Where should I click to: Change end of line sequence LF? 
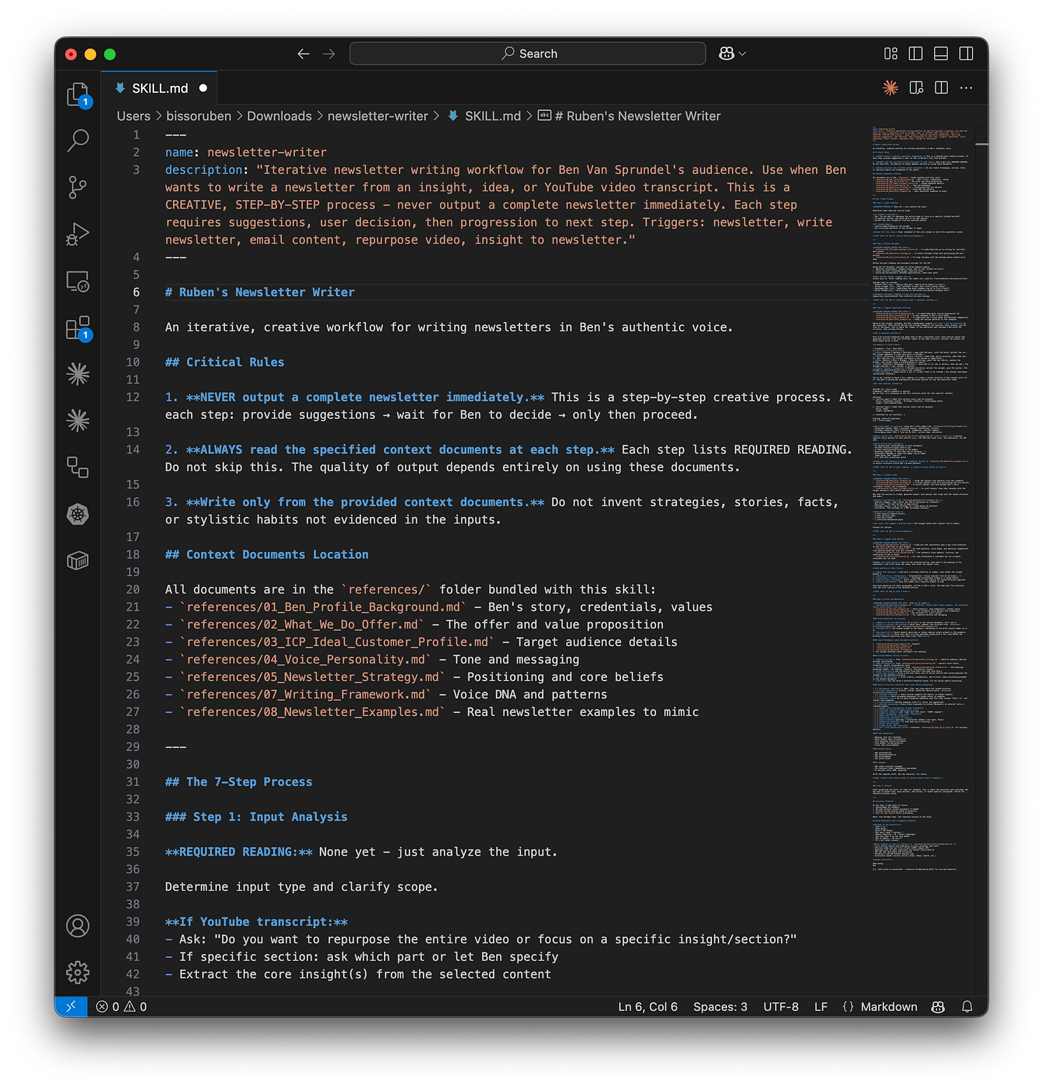click(821, 1007)
